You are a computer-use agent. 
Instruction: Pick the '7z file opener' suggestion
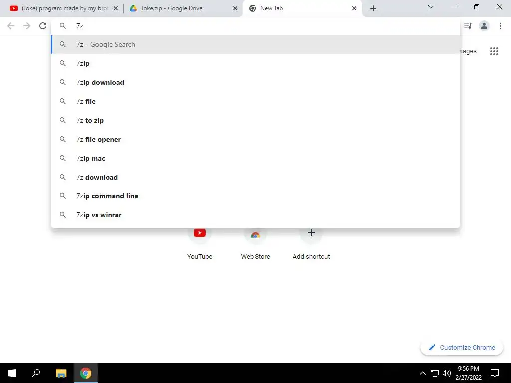[x=255, y=140]
